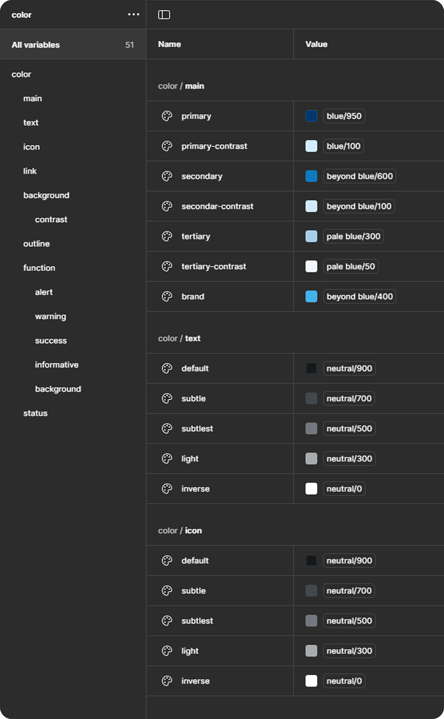The image size is (444, 719).
Task: Click palette icon of icon default row
Action: tap(167, 561)
